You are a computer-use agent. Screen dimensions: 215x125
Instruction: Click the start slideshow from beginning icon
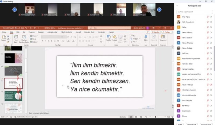(x=35, y=28)
